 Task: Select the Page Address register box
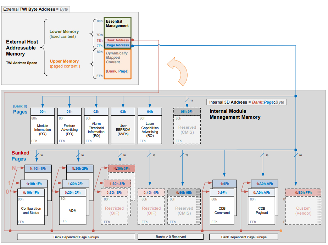117,46
